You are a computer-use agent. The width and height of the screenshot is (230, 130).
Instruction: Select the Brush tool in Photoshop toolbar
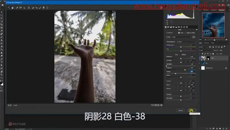point(2,37)
